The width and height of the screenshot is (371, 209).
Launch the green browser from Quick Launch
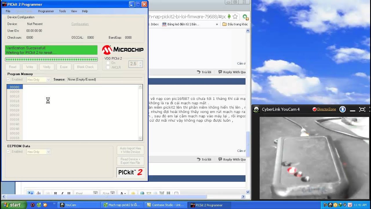(39, 205)
